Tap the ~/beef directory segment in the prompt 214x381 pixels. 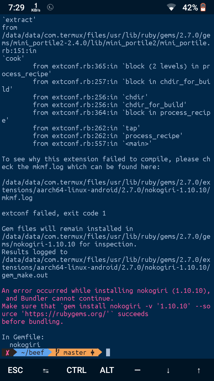click(33, 352)
